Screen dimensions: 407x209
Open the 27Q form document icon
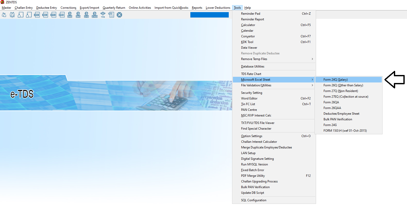tap(53, 15)
